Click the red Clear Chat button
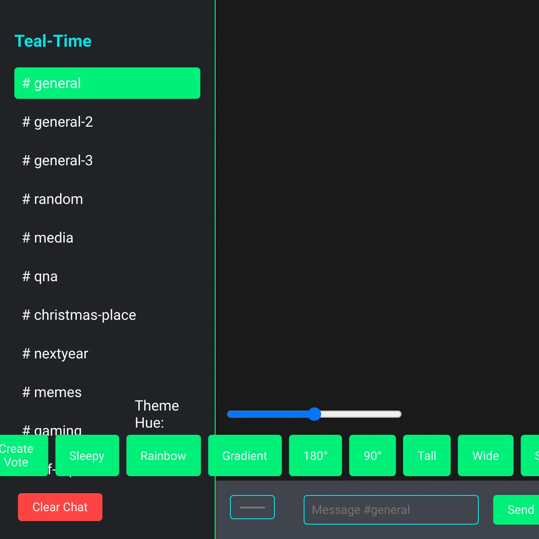 (60, 507)
